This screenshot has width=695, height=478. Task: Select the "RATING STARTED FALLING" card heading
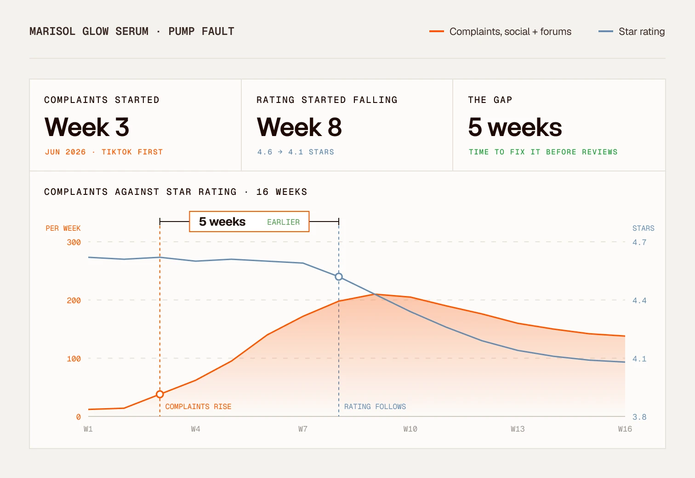pyautogui.click(x=327, y=100)
